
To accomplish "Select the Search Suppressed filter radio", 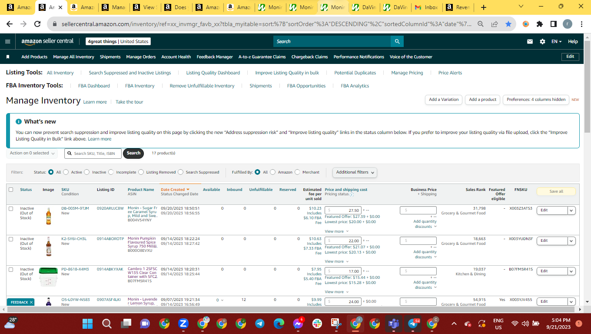I will (180, 172).
